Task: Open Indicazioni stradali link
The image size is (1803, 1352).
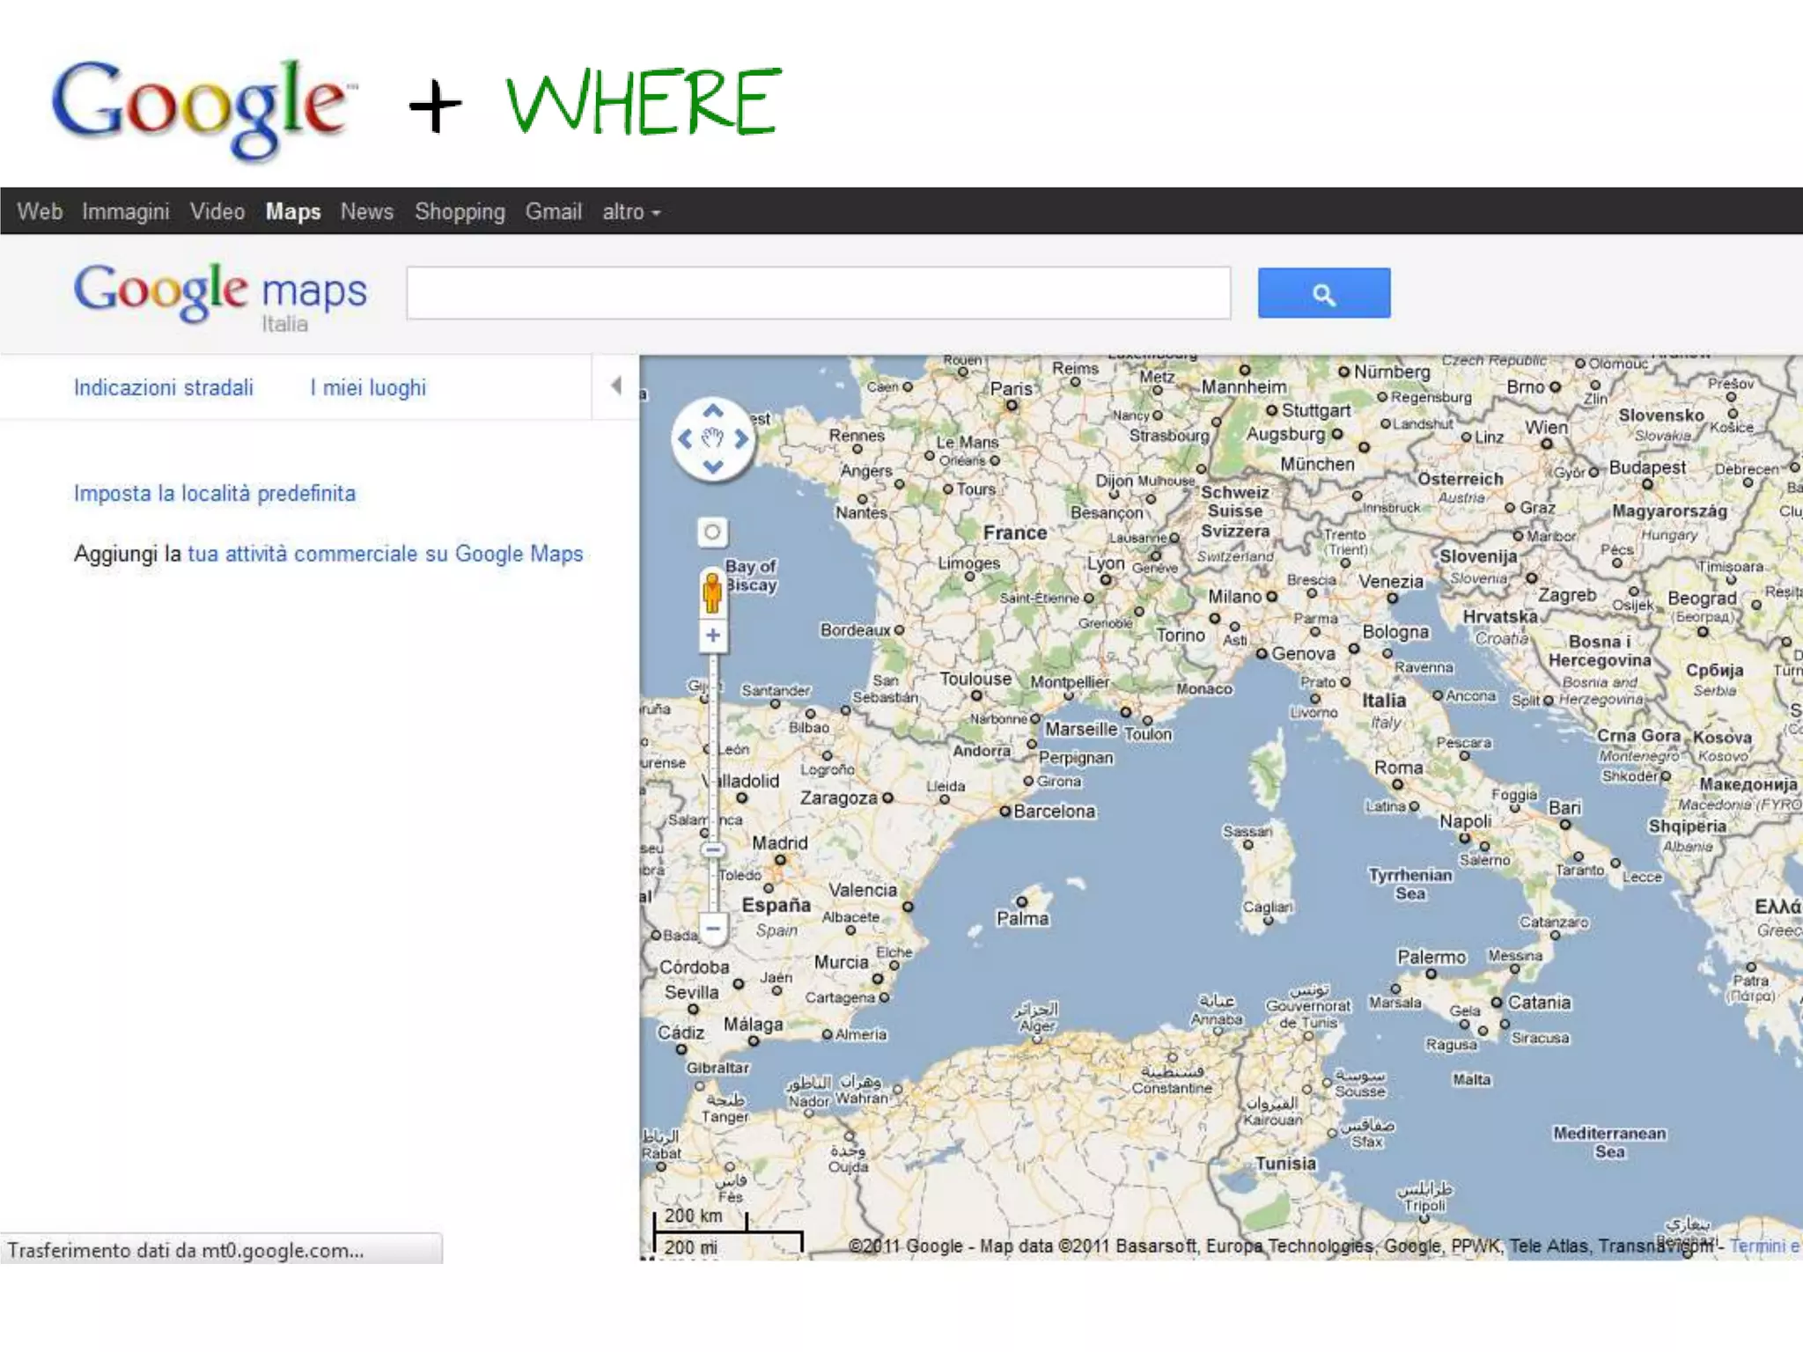Action: coord(163,388)
